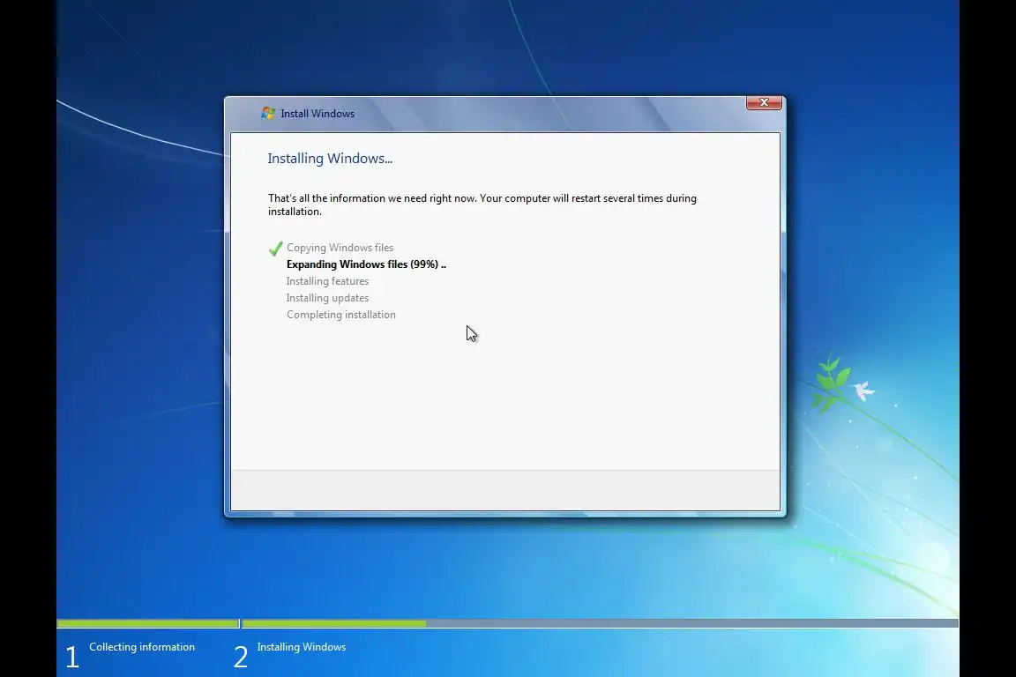This screenshot has height=677, width=1016.
Task: Select the 'Installing features' step
Action: pyautogui.click(x=327, y=281)
